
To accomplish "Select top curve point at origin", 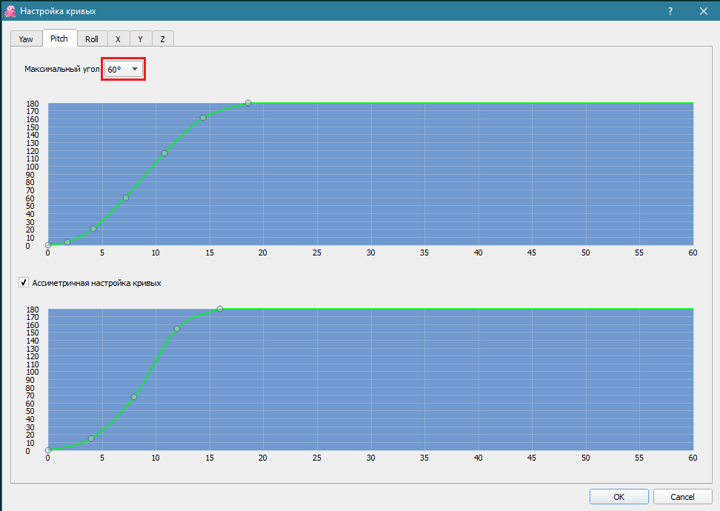I will click(x=47, y=245).
